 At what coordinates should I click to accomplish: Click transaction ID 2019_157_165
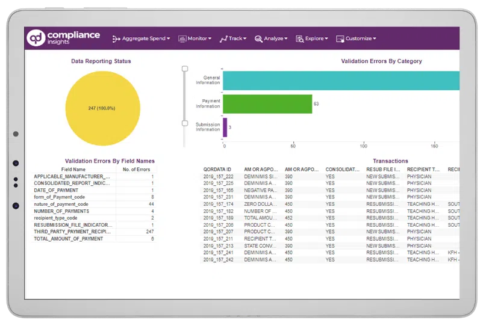coord(218,191)
